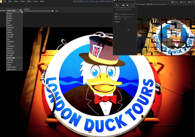Select the Scattered Tiles tab
195x137 pixels.
123,8
